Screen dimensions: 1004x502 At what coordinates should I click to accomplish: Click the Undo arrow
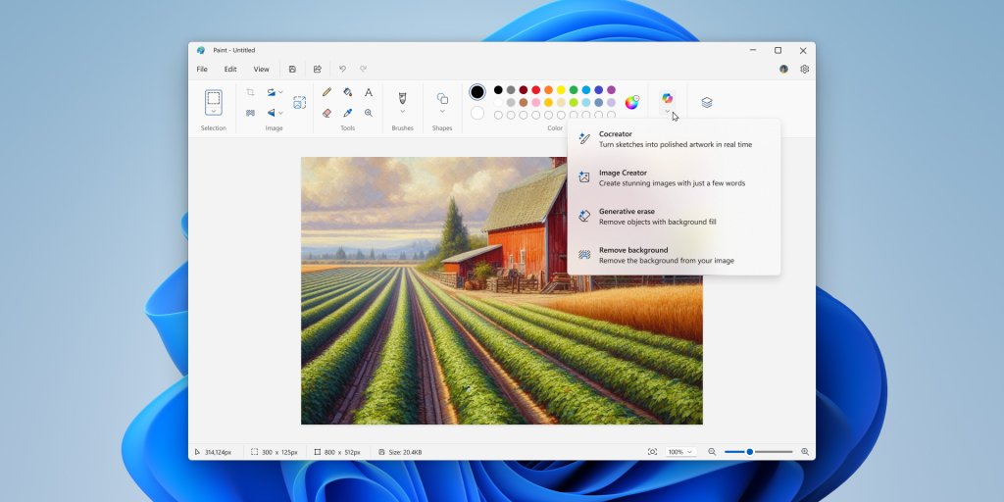point(342,70)
